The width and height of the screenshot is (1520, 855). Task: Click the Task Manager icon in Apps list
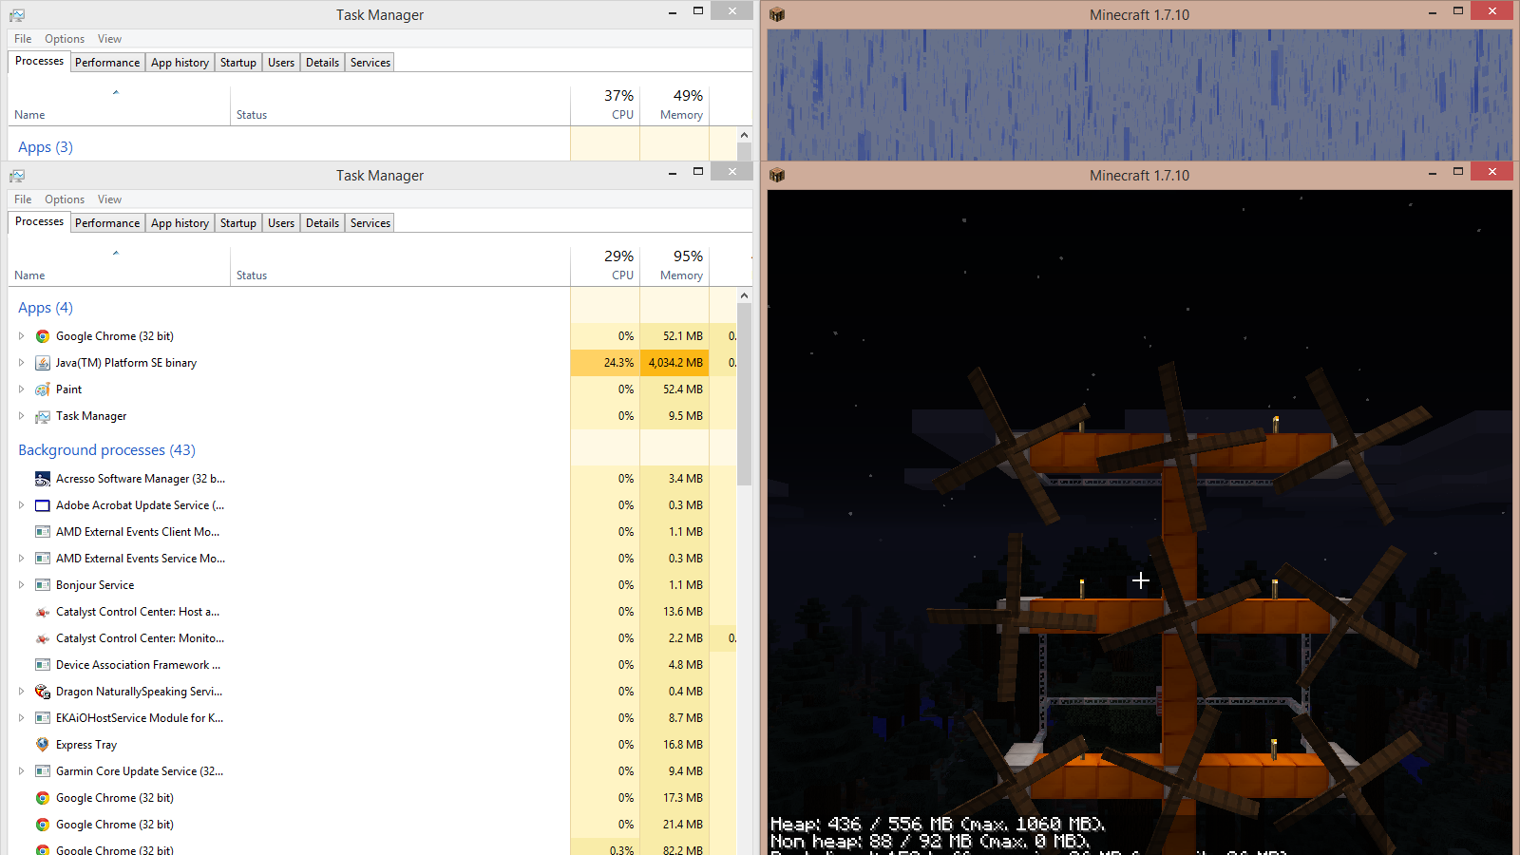[43, 416]
